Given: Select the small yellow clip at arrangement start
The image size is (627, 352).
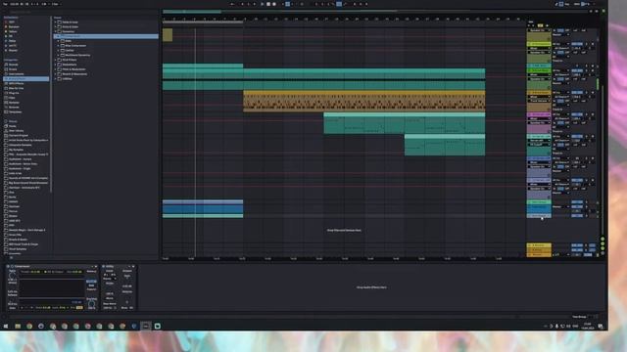Looking at the screenshot, I should click(168, 35).
